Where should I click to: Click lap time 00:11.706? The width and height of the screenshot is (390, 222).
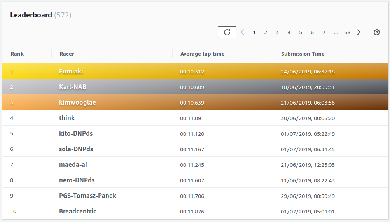pos(192,196)
